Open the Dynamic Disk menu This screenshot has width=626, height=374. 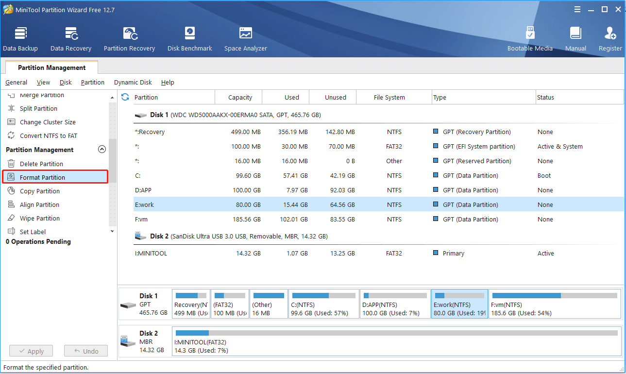133,82
